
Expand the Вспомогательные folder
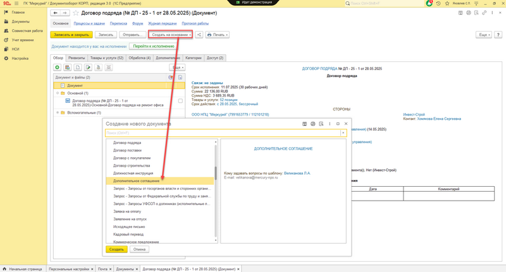click(x=57, y=112)
